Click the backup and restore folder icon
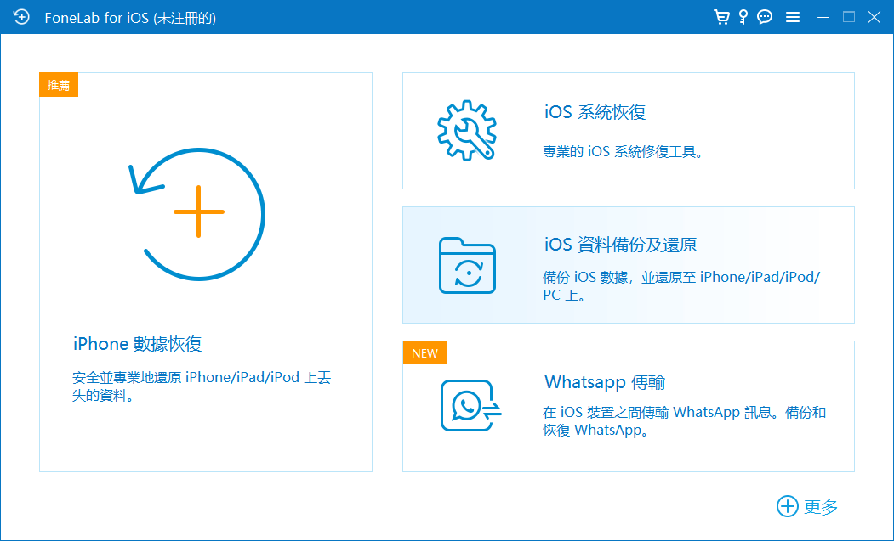Viewport: 894px width, 541px height. tap(467, 266)
